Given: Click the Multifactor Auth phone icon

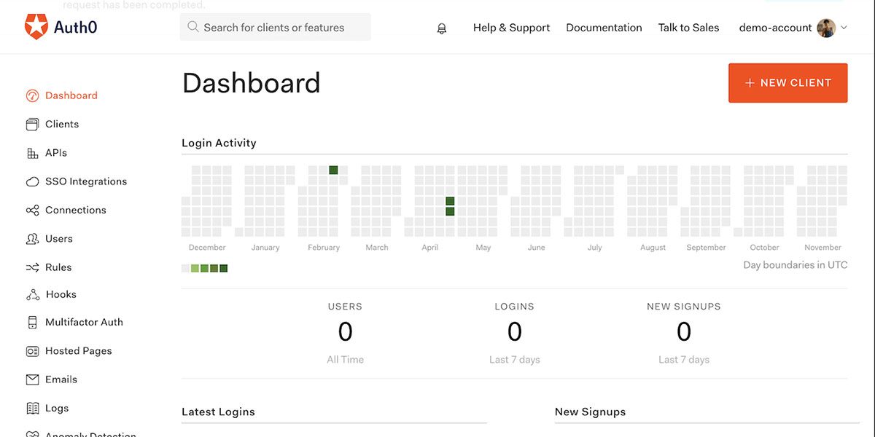Looking at the screenshot, I should pos(32,322).
